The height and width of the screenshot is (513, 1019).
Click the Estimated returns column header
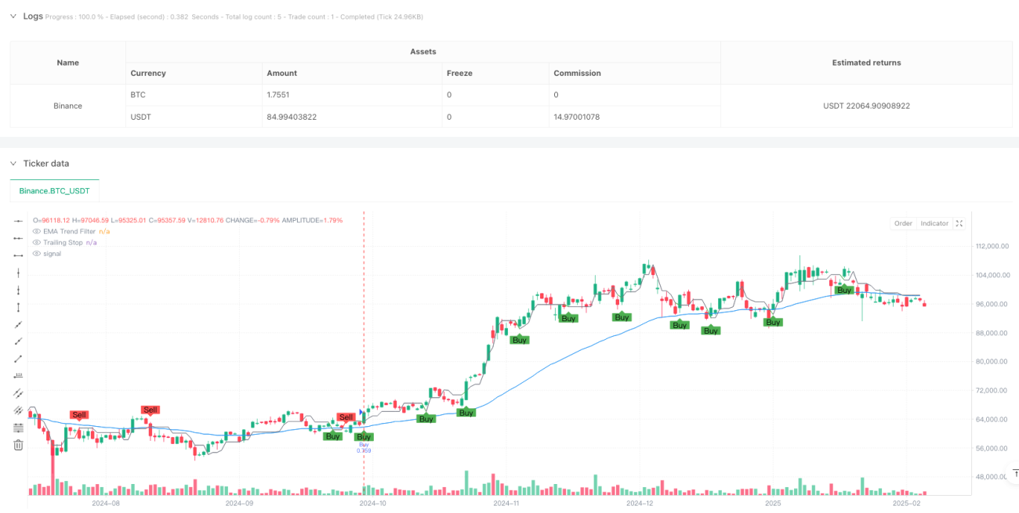867,63
